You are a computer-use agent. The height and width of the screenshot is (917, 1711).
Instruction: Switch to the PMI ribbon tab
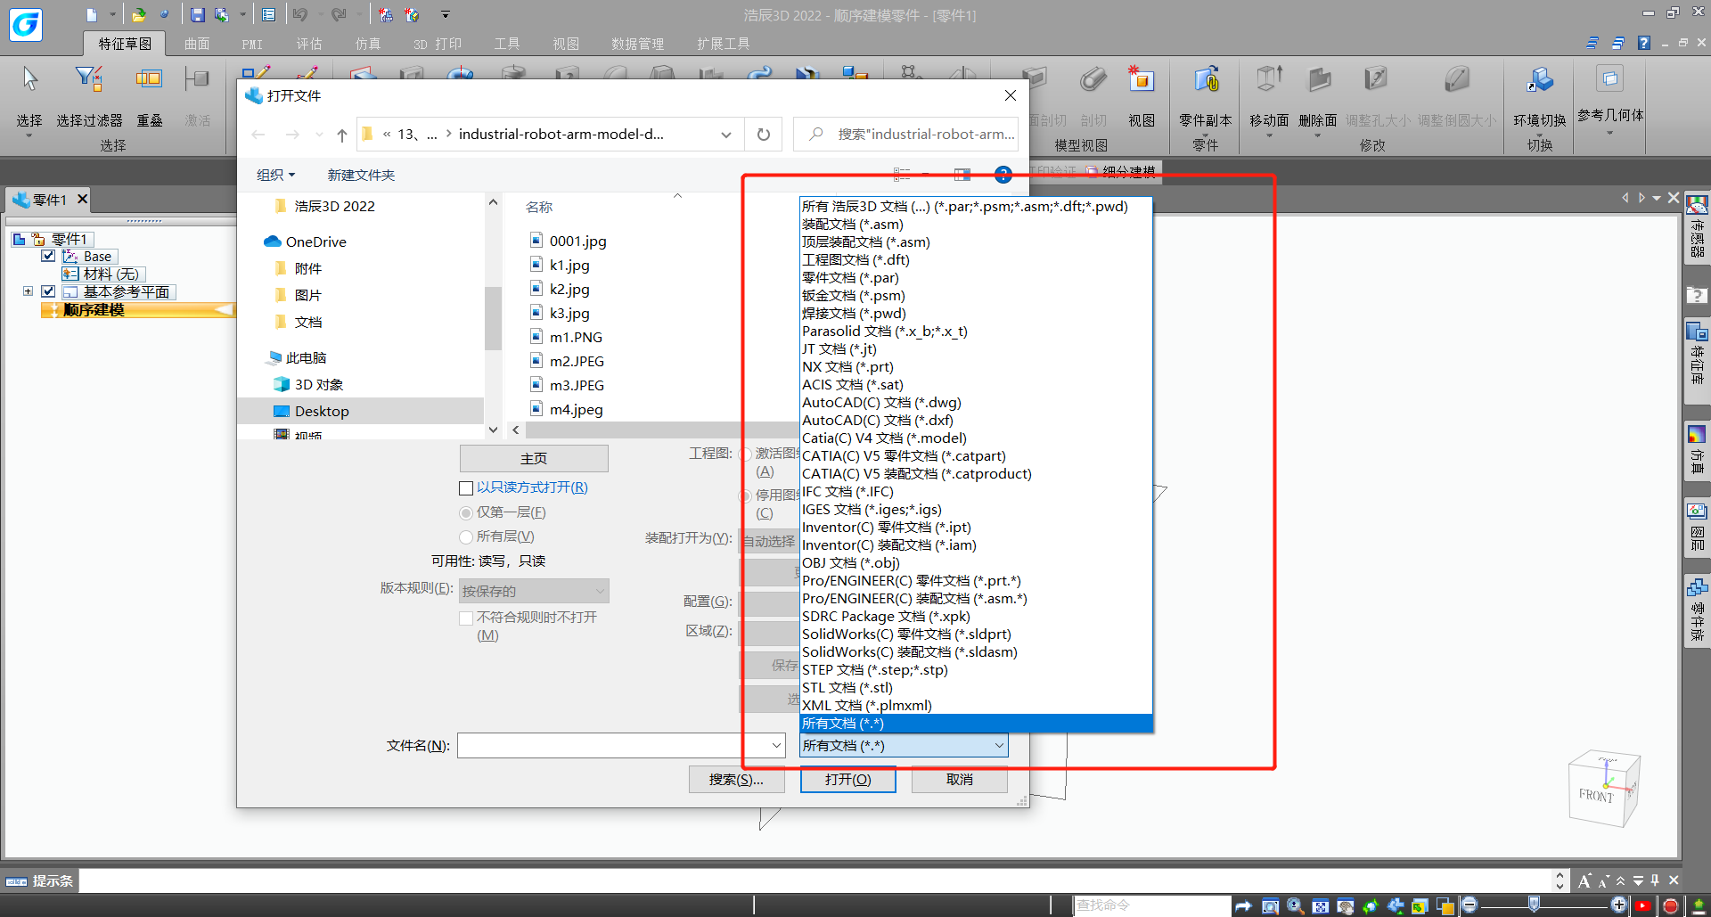[252, 44]
